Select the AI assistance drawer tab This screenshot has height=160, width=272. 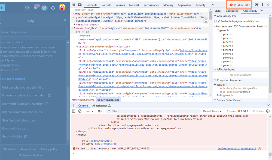point(101,105)
